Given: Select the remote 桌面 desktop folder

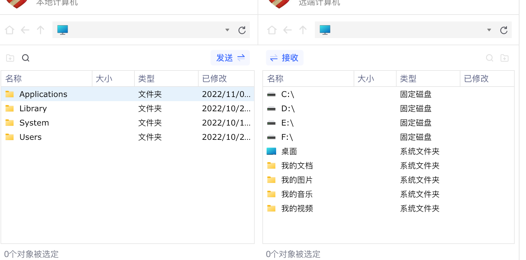Looking at the screenshot, I should 389,151.
